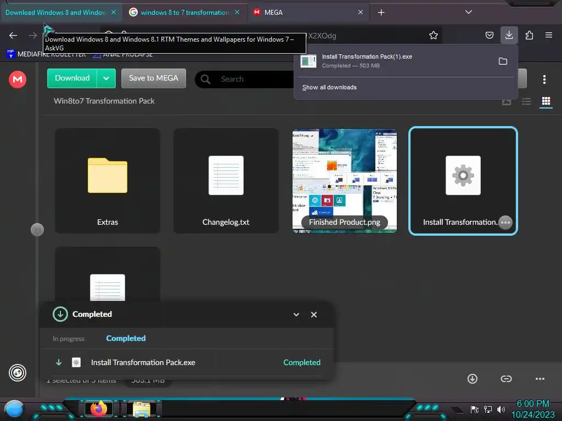Click the MEDIAFIRE ROULETTER bookmark
562x421 pixels.
[46, 54]
